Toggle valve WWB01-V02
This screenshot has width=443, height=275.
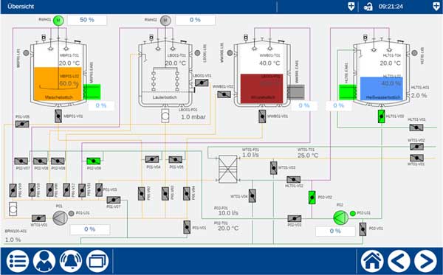point(224,94)
